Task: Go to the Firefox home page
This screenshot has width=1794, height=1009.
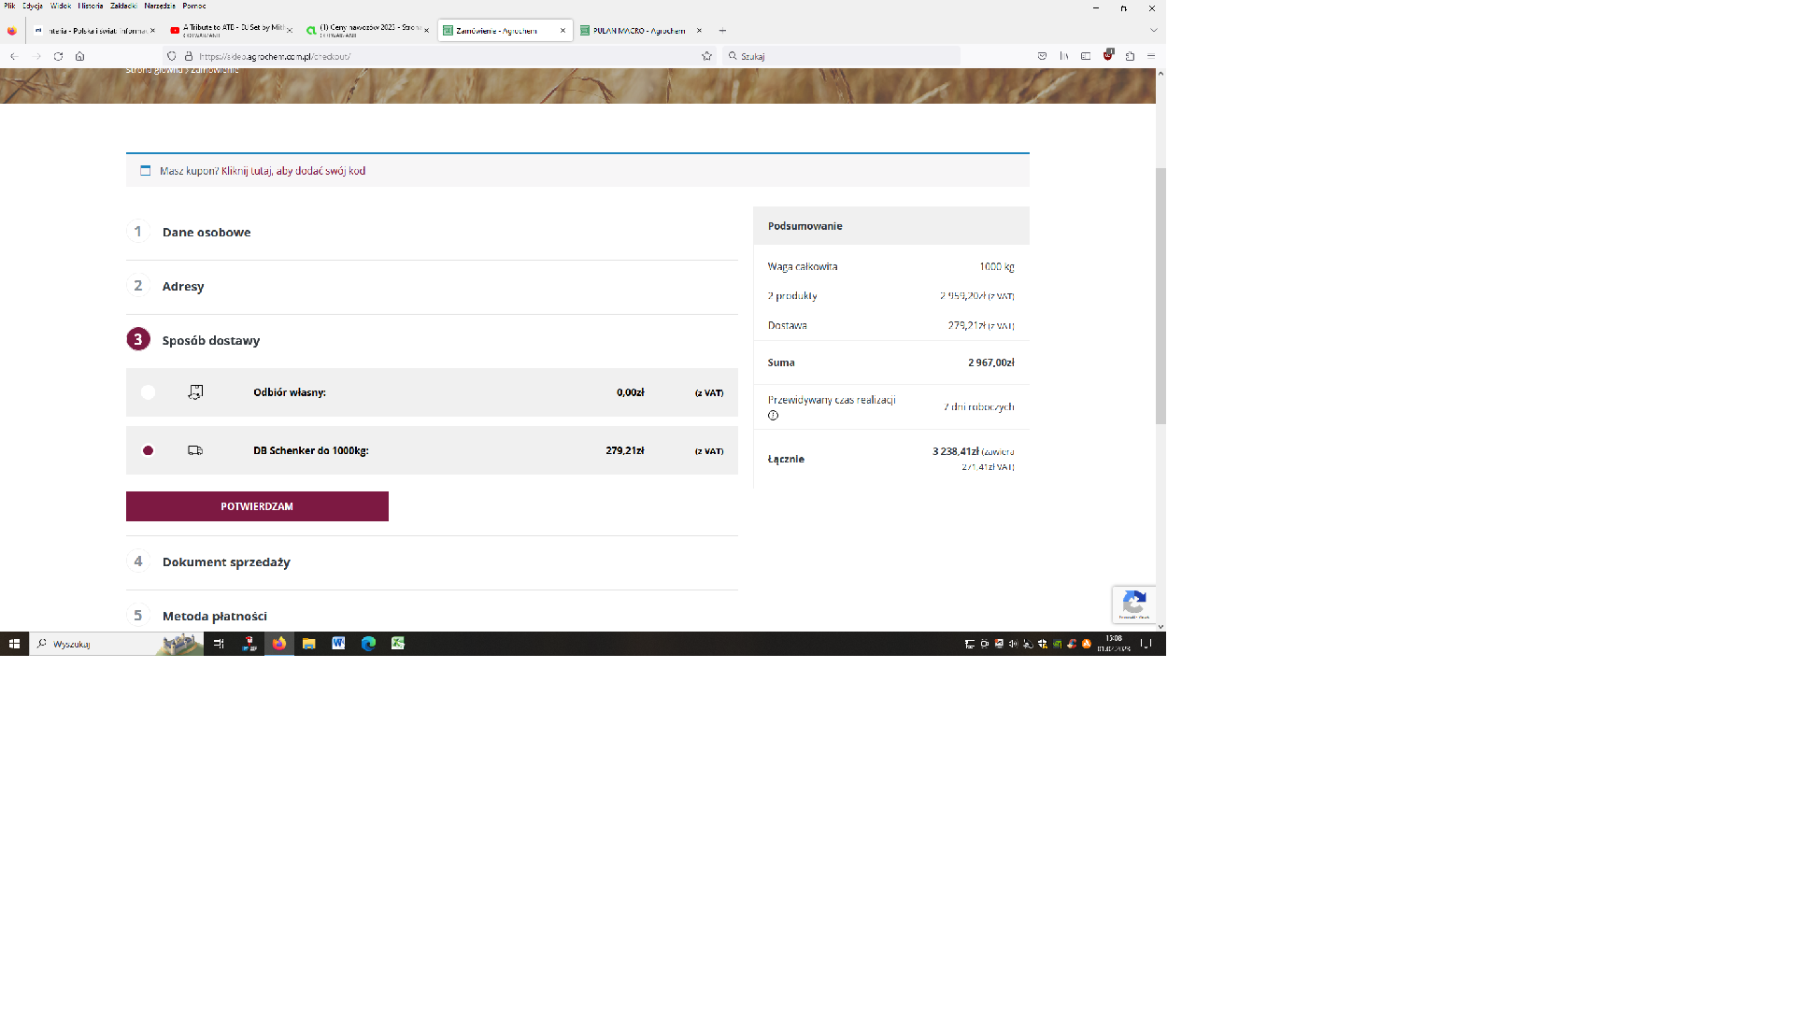Action: point(79,56)
